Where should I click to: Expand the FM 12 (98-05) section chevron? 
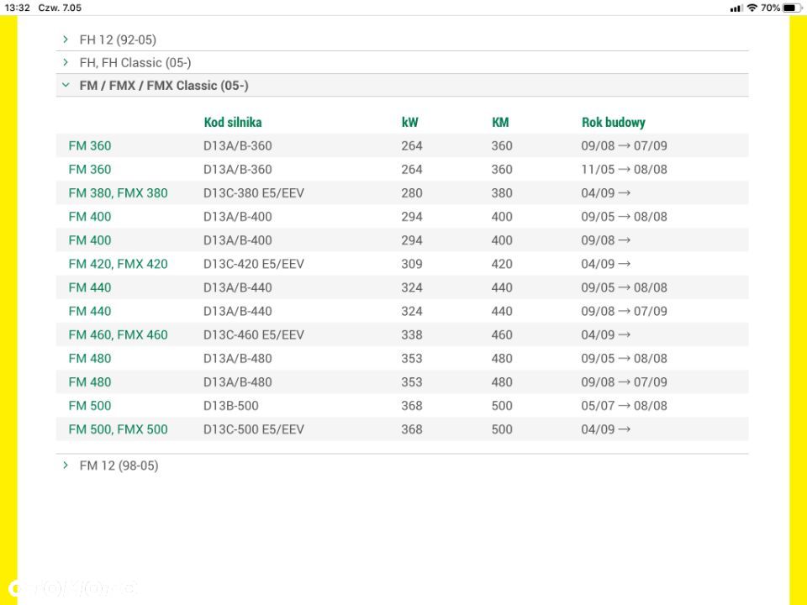(66, 465)
